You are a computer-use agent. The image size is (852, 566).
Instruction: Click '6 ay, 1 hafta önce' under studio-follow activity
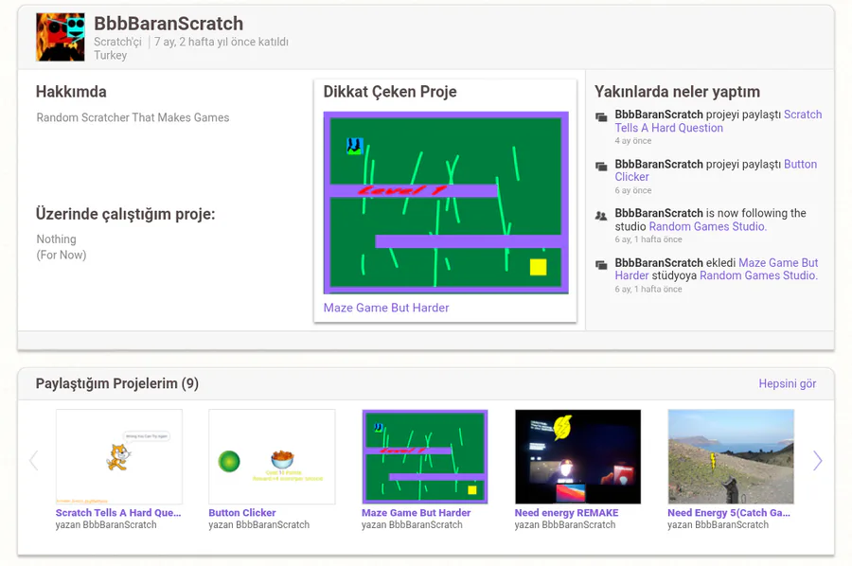pos(648,239)
